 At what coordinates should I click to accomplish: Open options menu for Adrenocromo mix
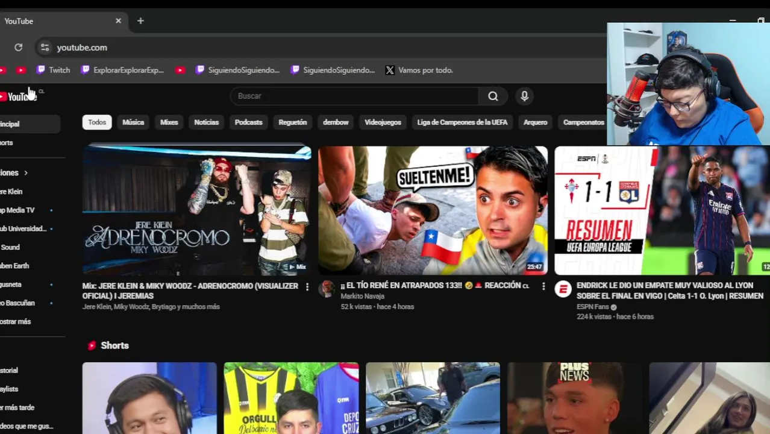307,287
